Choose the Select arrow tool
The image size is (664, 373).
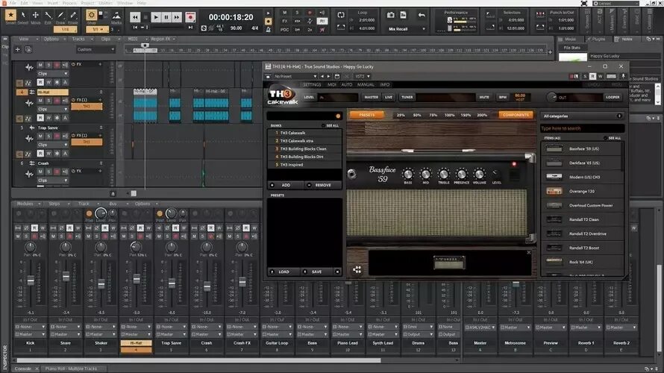(x=23, y=16)
